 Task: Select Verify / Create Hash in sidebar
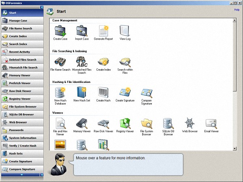click(x=22, y=146)
